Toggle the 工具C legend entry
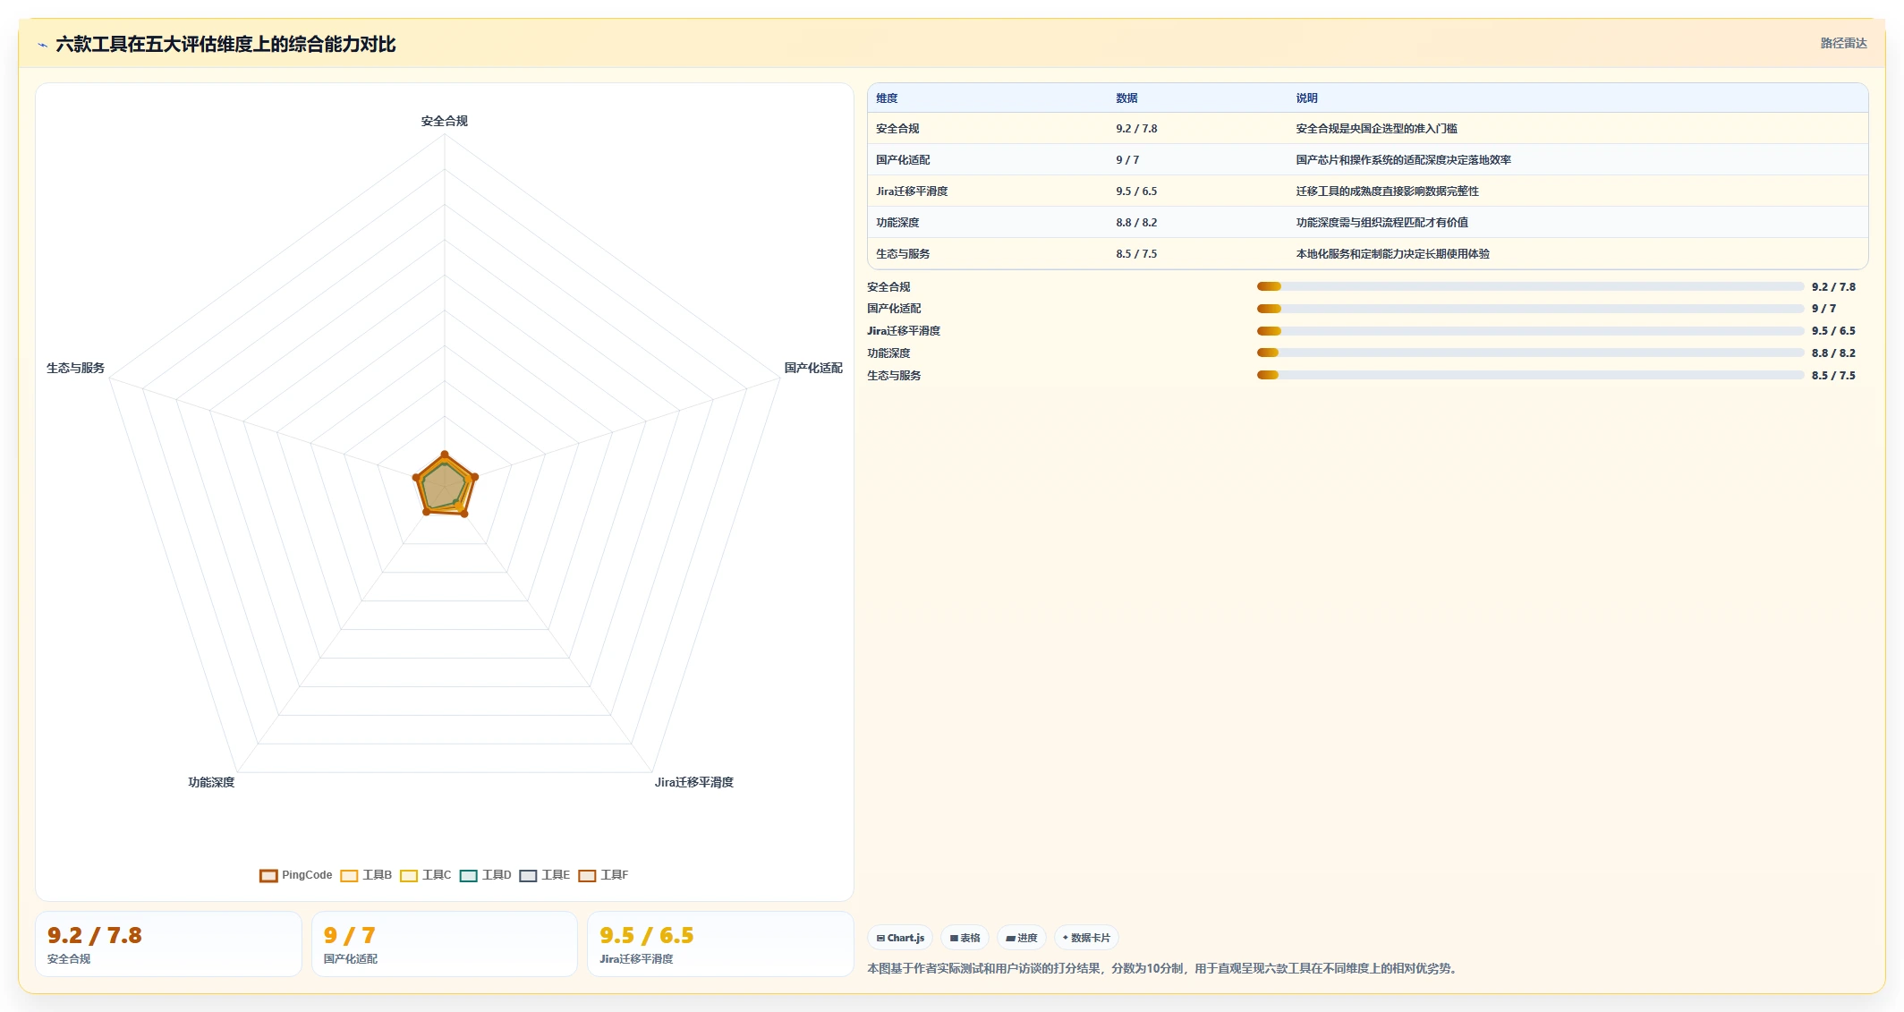1904x1012 pixels. 426,875
